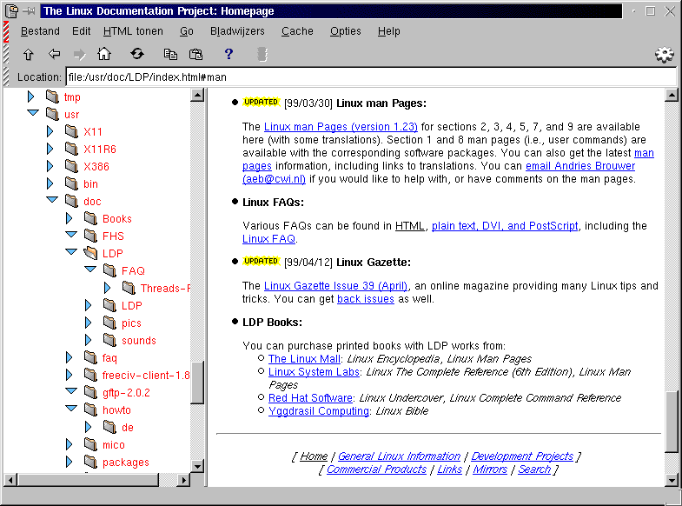Select the bin folder icon

click(72, 183)
